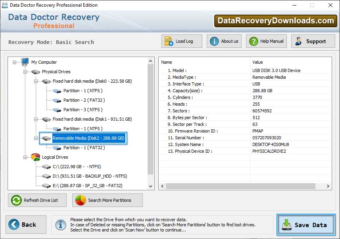The width and height of the screenshot is (340, 239).
Task: Collapse the Disk1 fixed hard disk node
Action: (x=36, y=119)
